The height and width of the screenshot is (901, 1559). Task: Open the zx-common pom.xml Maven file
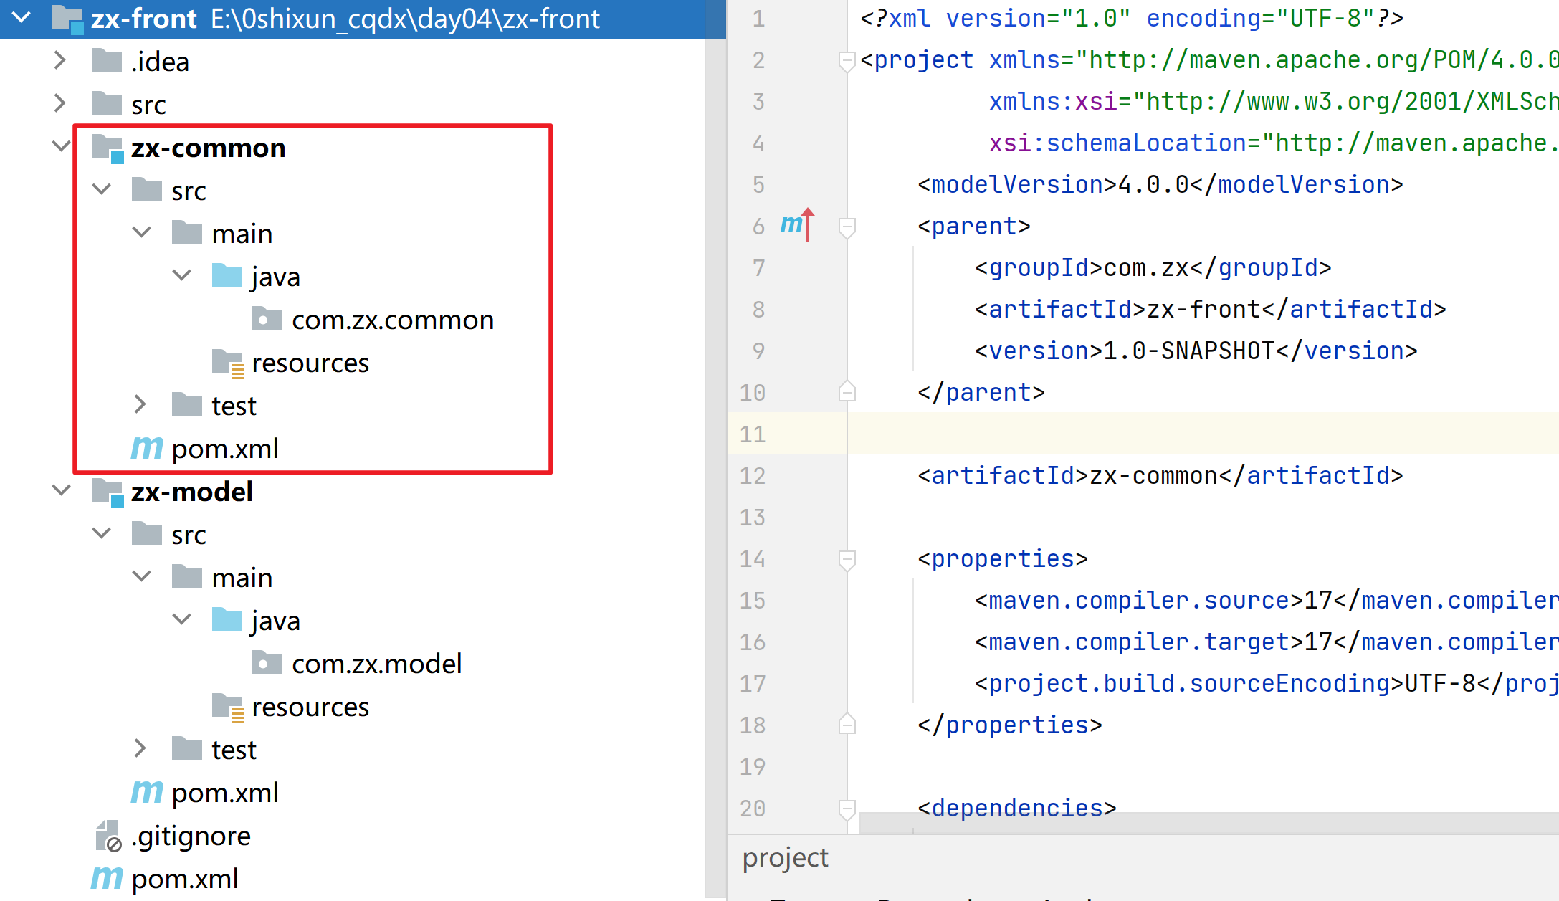point(205,449)
